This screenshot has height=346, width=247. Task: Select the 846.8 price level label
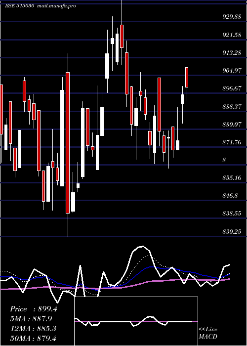tap(230, 196)
